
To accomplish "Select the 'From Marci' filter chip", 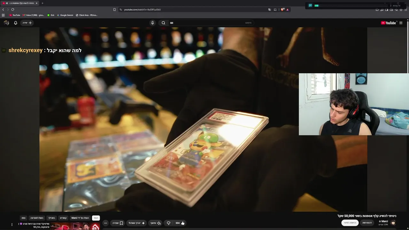I will [80, 218].
